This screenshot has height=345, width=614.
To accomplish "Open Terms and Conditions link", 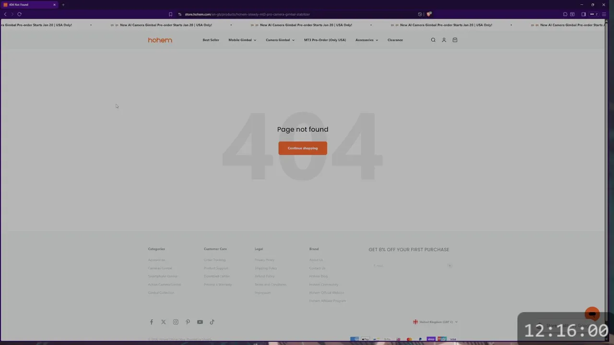I will tap(271, 285).
